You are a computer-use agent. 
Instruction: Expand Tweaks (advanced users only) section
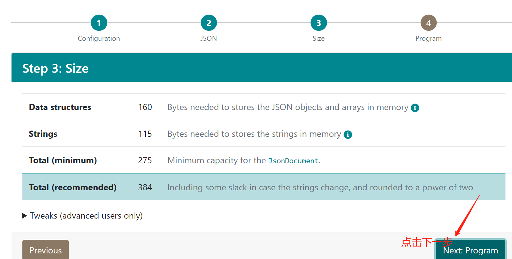coord(82,216)
